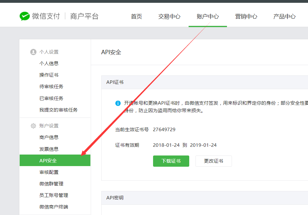Image resolution: width=308 pixels, height=215 pixels.
Task: Click the WeChat Pay logo icon
Action: [x=25, y=16]
